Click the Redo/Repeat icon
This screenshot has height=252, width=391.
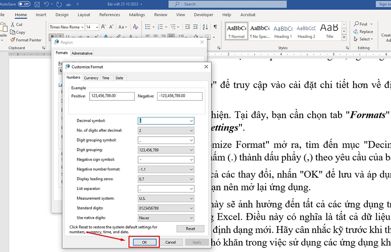click(x=59, y=4)
